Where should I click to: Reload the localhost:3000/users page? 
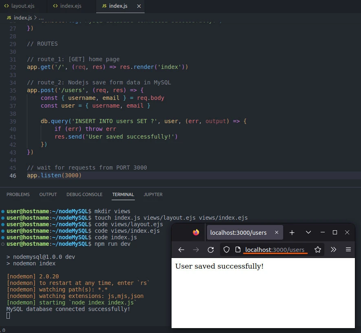pos(211,249)
